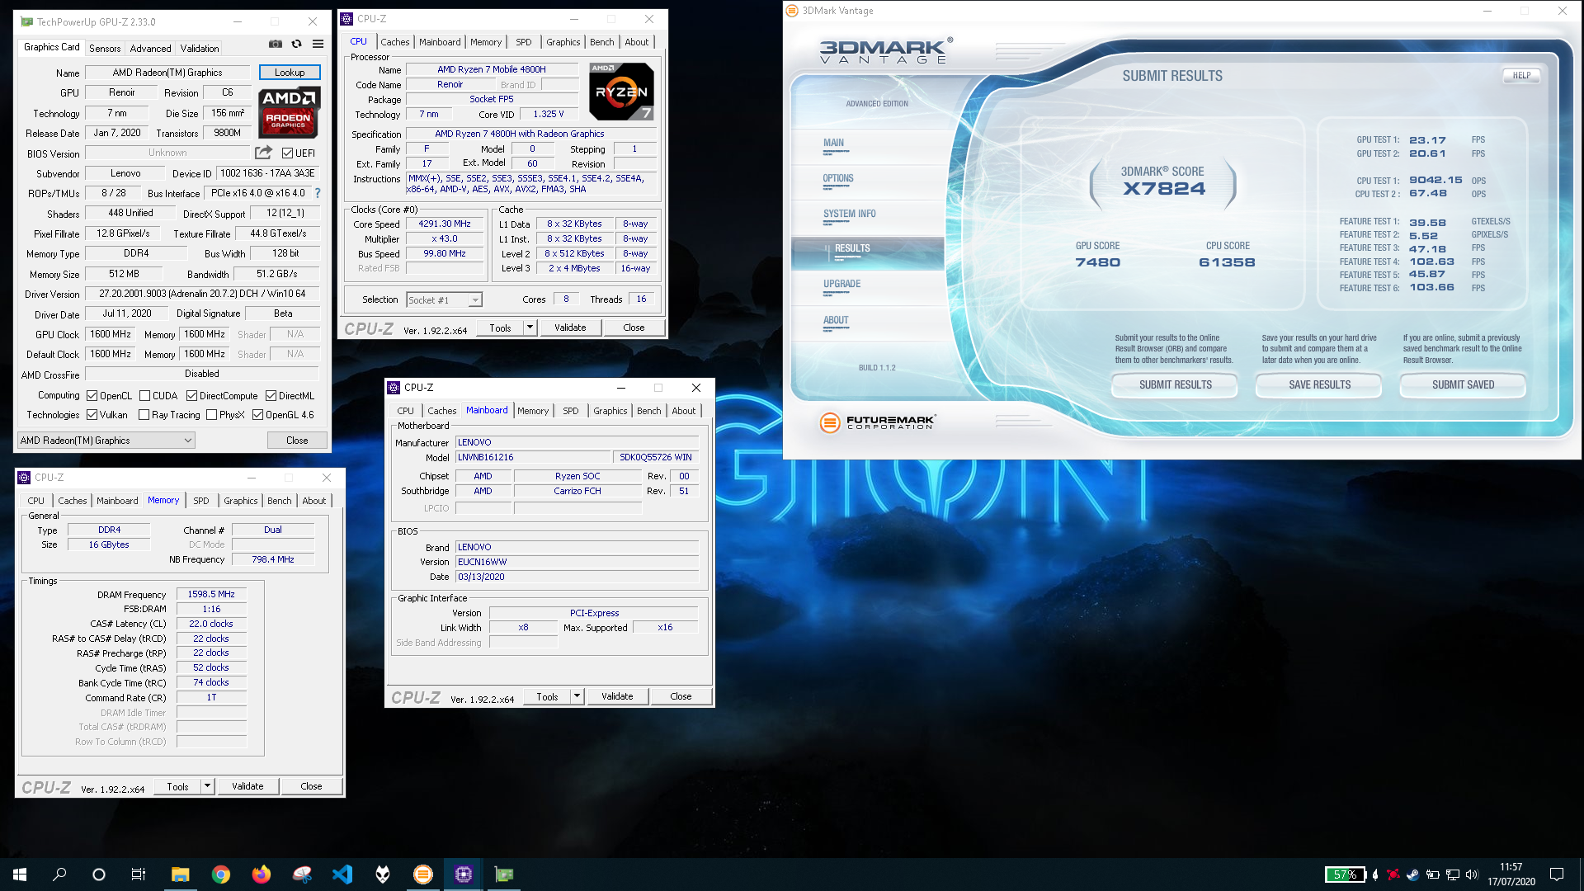
Task: Expand Tools dropdown arrow in Mainboard window
Action: (x=577, y=696)
